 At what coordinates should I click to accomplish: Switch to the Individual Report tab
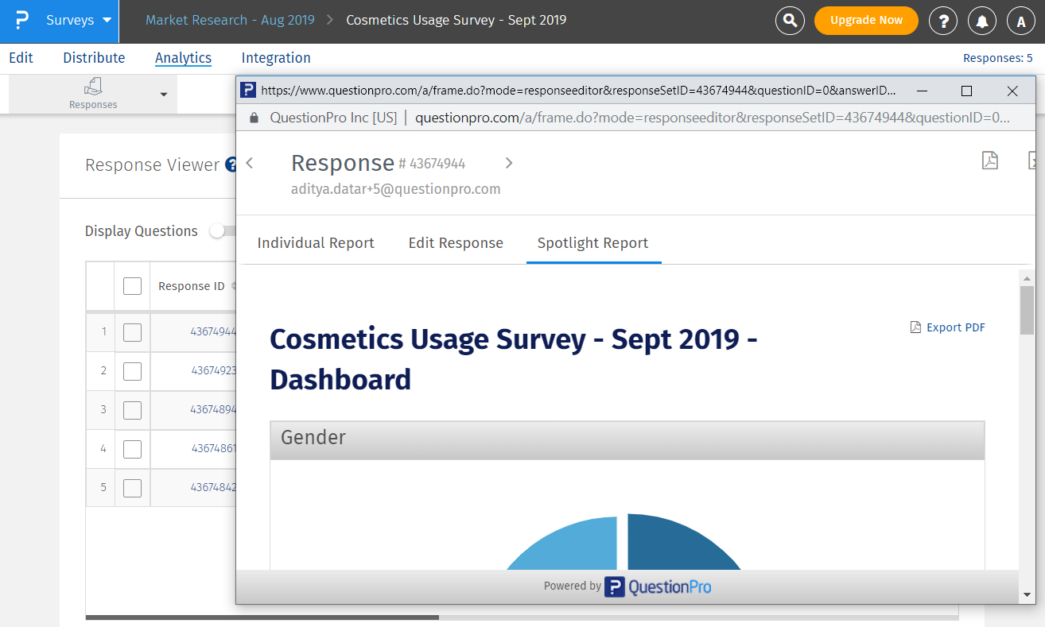pos(315,242)
